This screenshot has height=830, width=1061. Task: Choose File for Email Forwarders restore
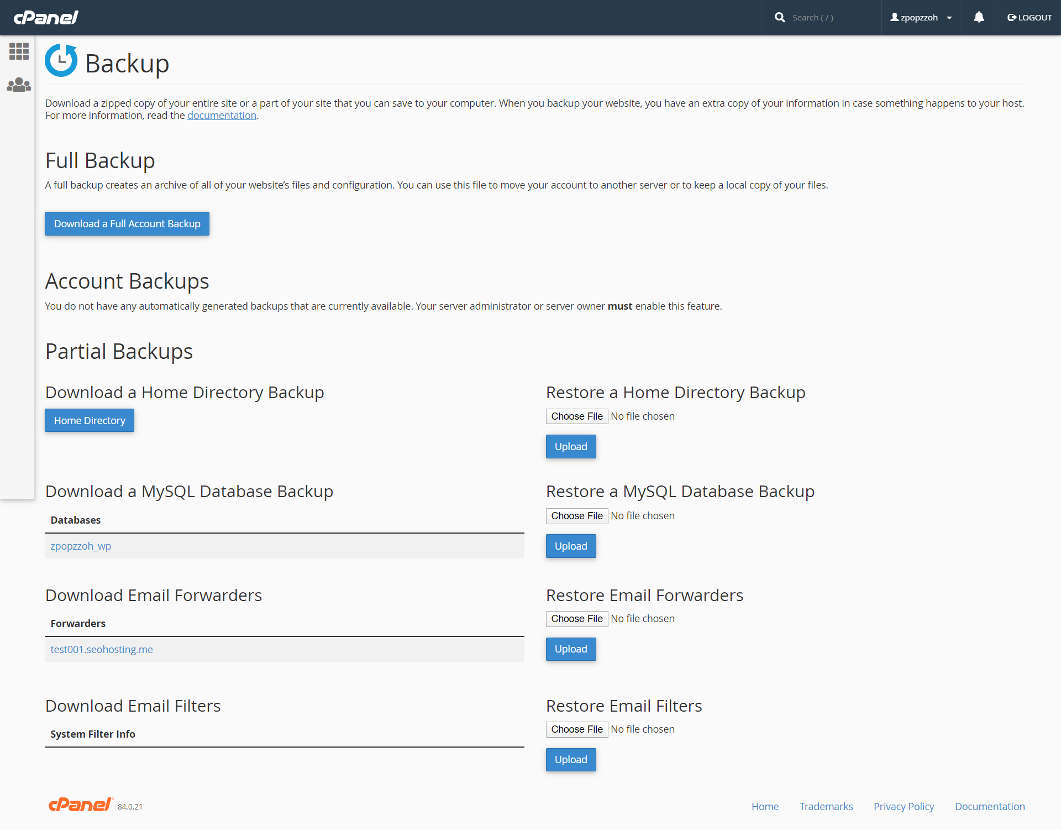click(x=577, y=619)
